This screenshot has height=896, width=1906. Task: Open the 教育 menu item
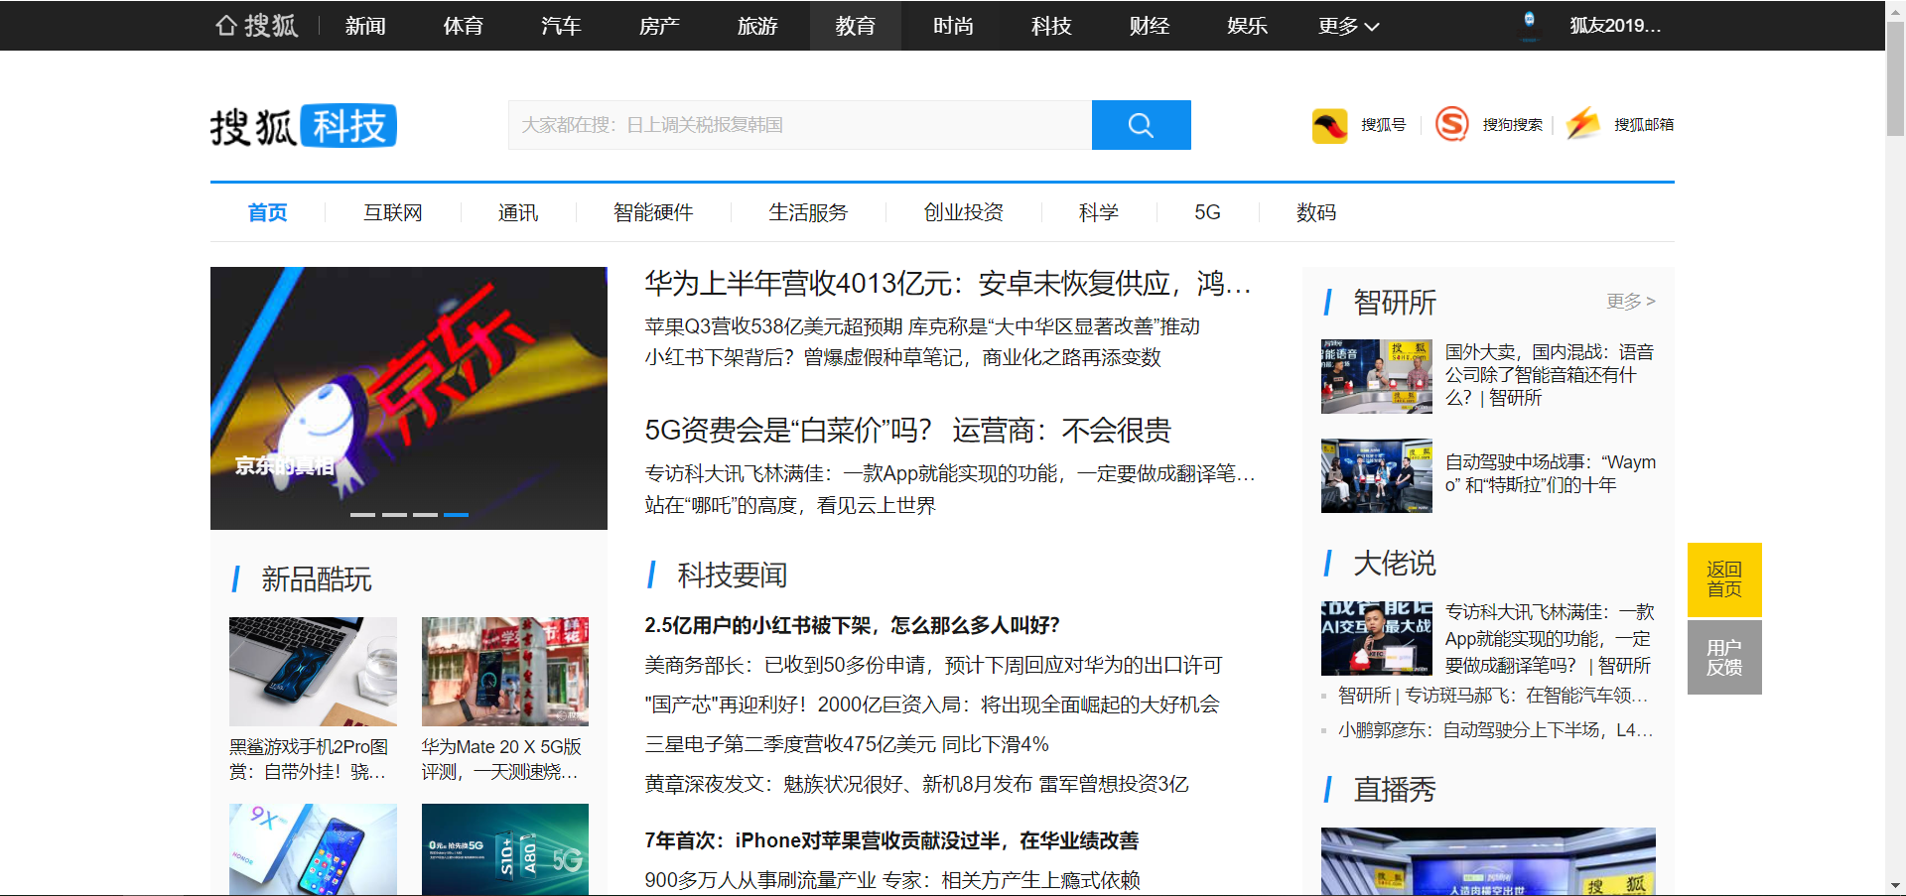pos(855,26)
